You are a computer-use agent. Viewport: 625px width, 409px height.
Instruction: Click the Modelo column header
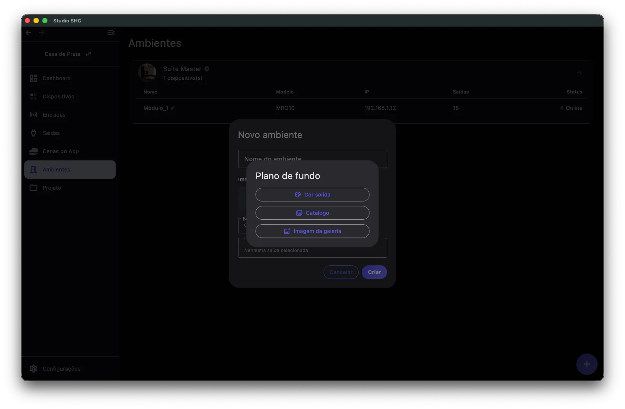coord(285,92)
